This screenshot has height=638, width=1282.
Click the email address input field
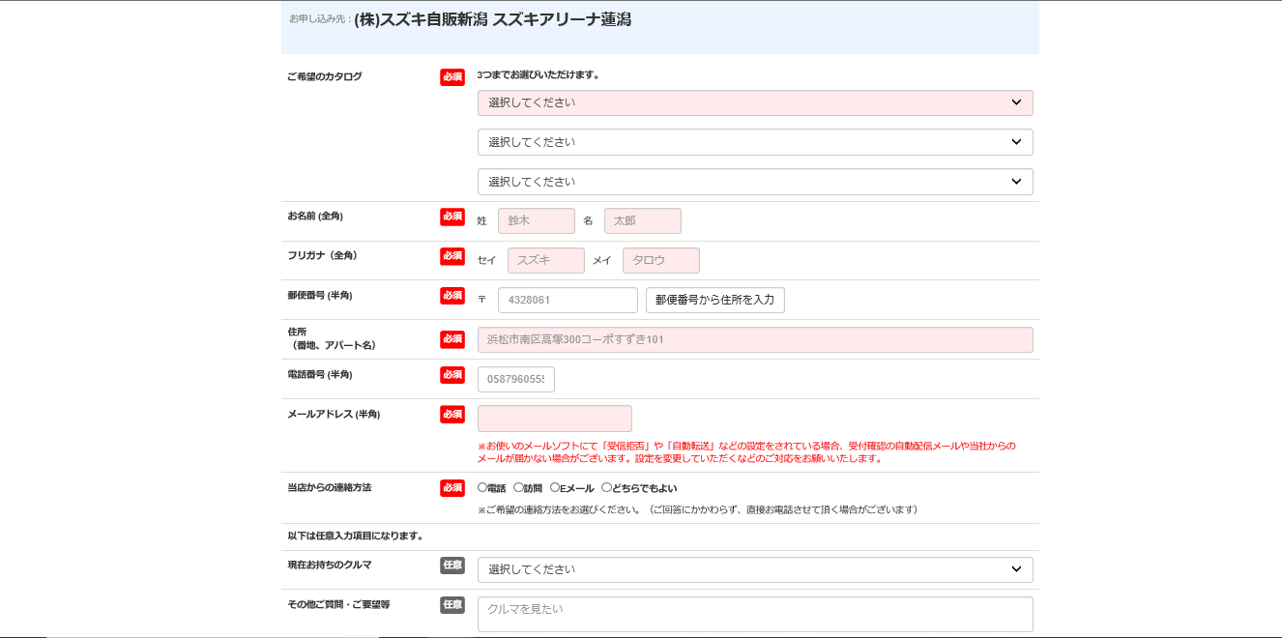click(554, 419)
